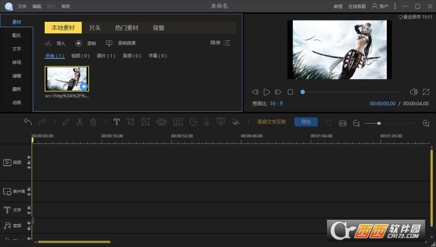436x247 pixels.
Task: Select the text T tool in toolbar
Action: [x=117, y=122]
